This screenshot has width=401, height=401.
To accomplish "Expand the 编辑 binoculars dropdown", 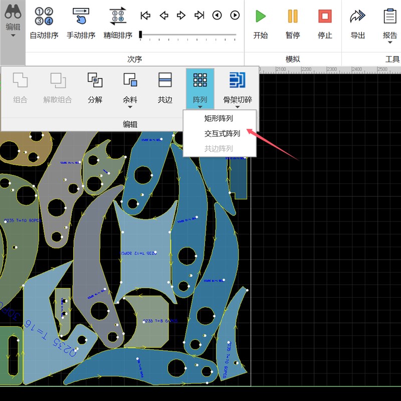I will [x=13, y=35].
